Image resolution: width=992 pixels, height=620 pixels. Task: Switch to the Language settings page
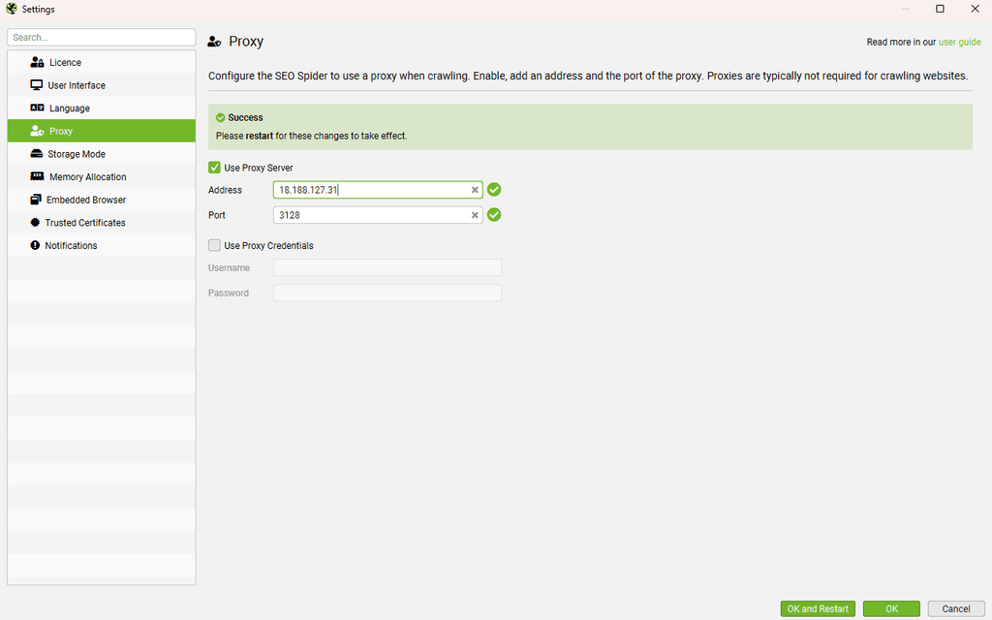click(101, 108)
